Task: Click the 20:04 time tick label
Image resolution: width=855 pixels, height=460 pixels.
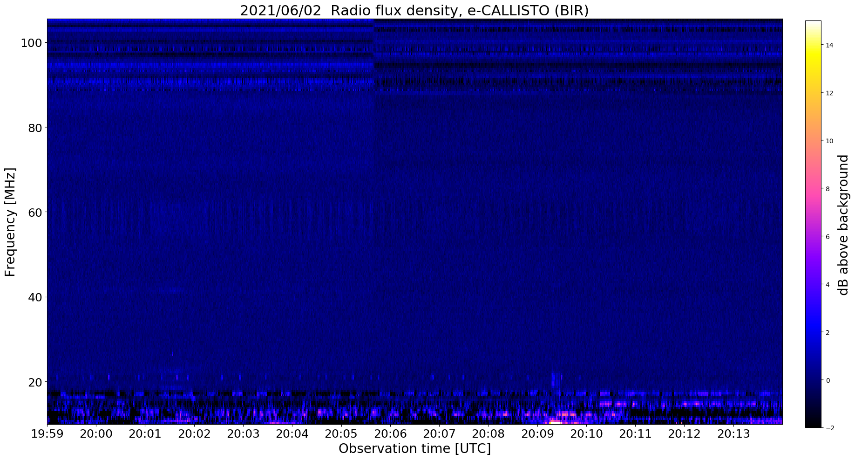Action: pos(292,434)
